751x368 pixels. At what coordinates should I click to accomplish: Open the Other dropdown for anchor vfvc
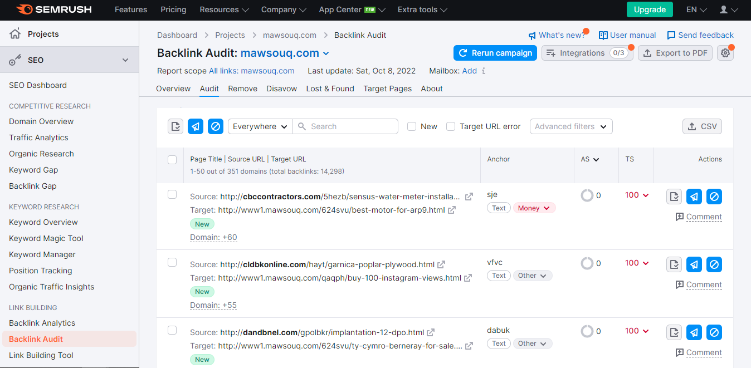pyautogui.click(x=533, y=276)
